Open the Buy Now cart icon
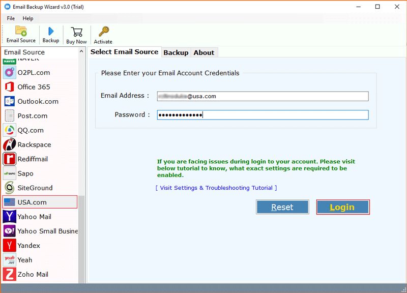This screenshot has height=293, width=407. [x=77, y=32]
